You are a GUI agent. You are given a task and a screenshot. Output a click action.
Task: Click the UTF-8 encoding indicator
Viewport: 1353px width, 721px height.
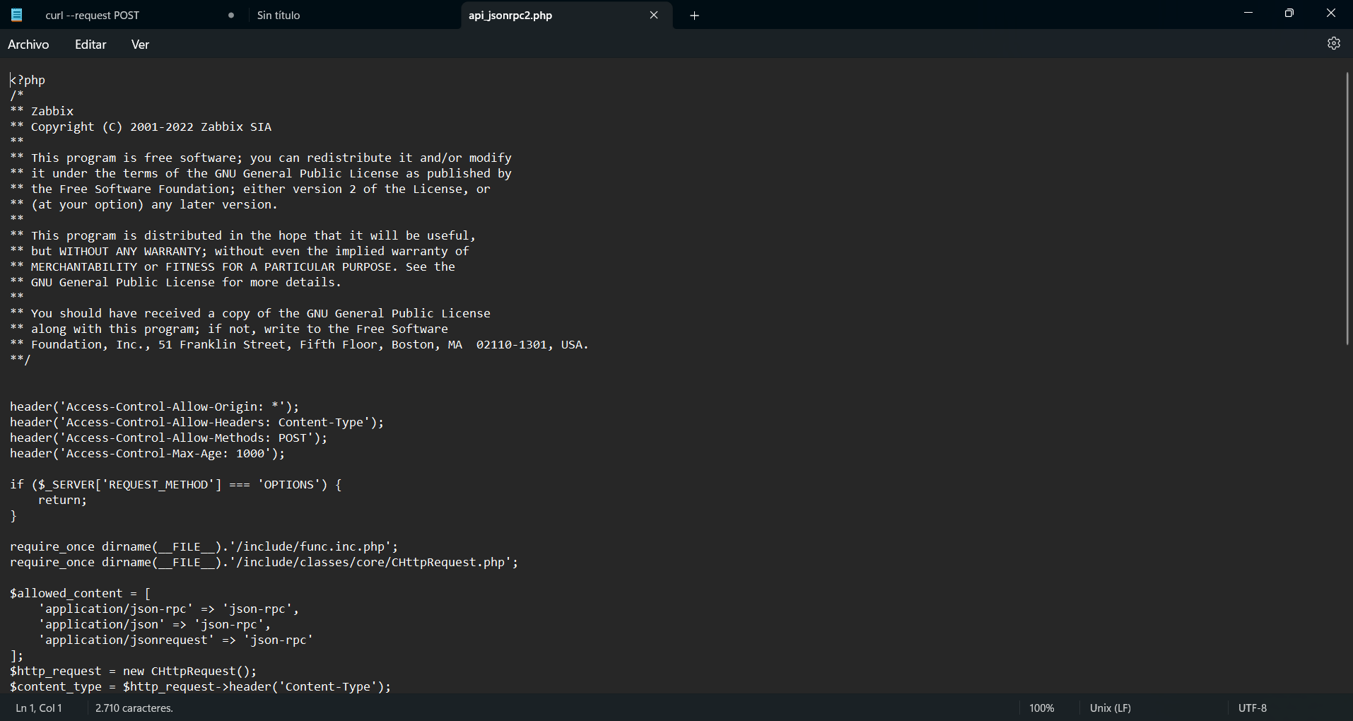tap(1252, 708)
